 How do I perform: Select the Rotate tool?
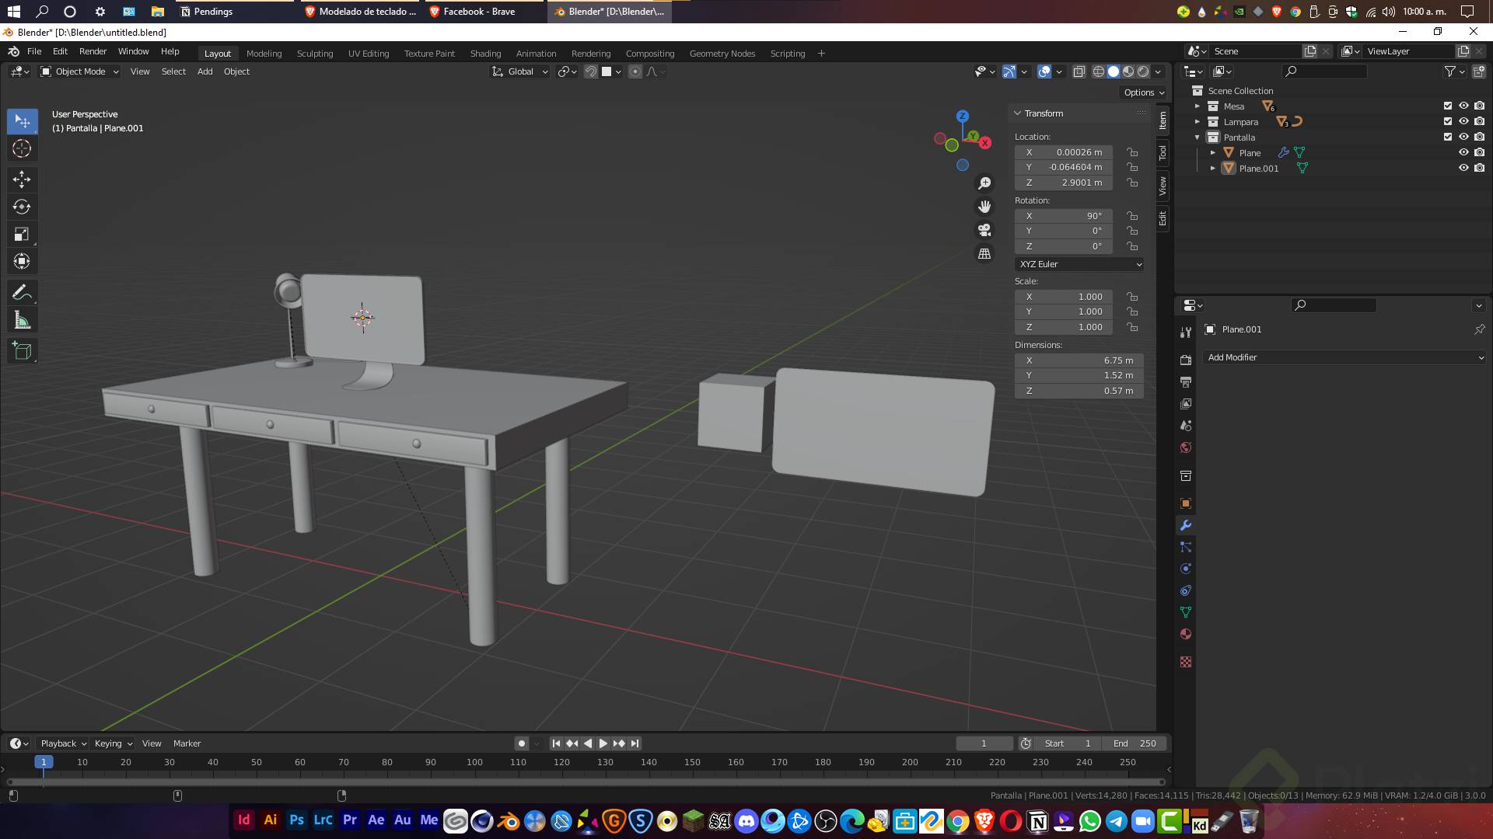tap(22, 207)
